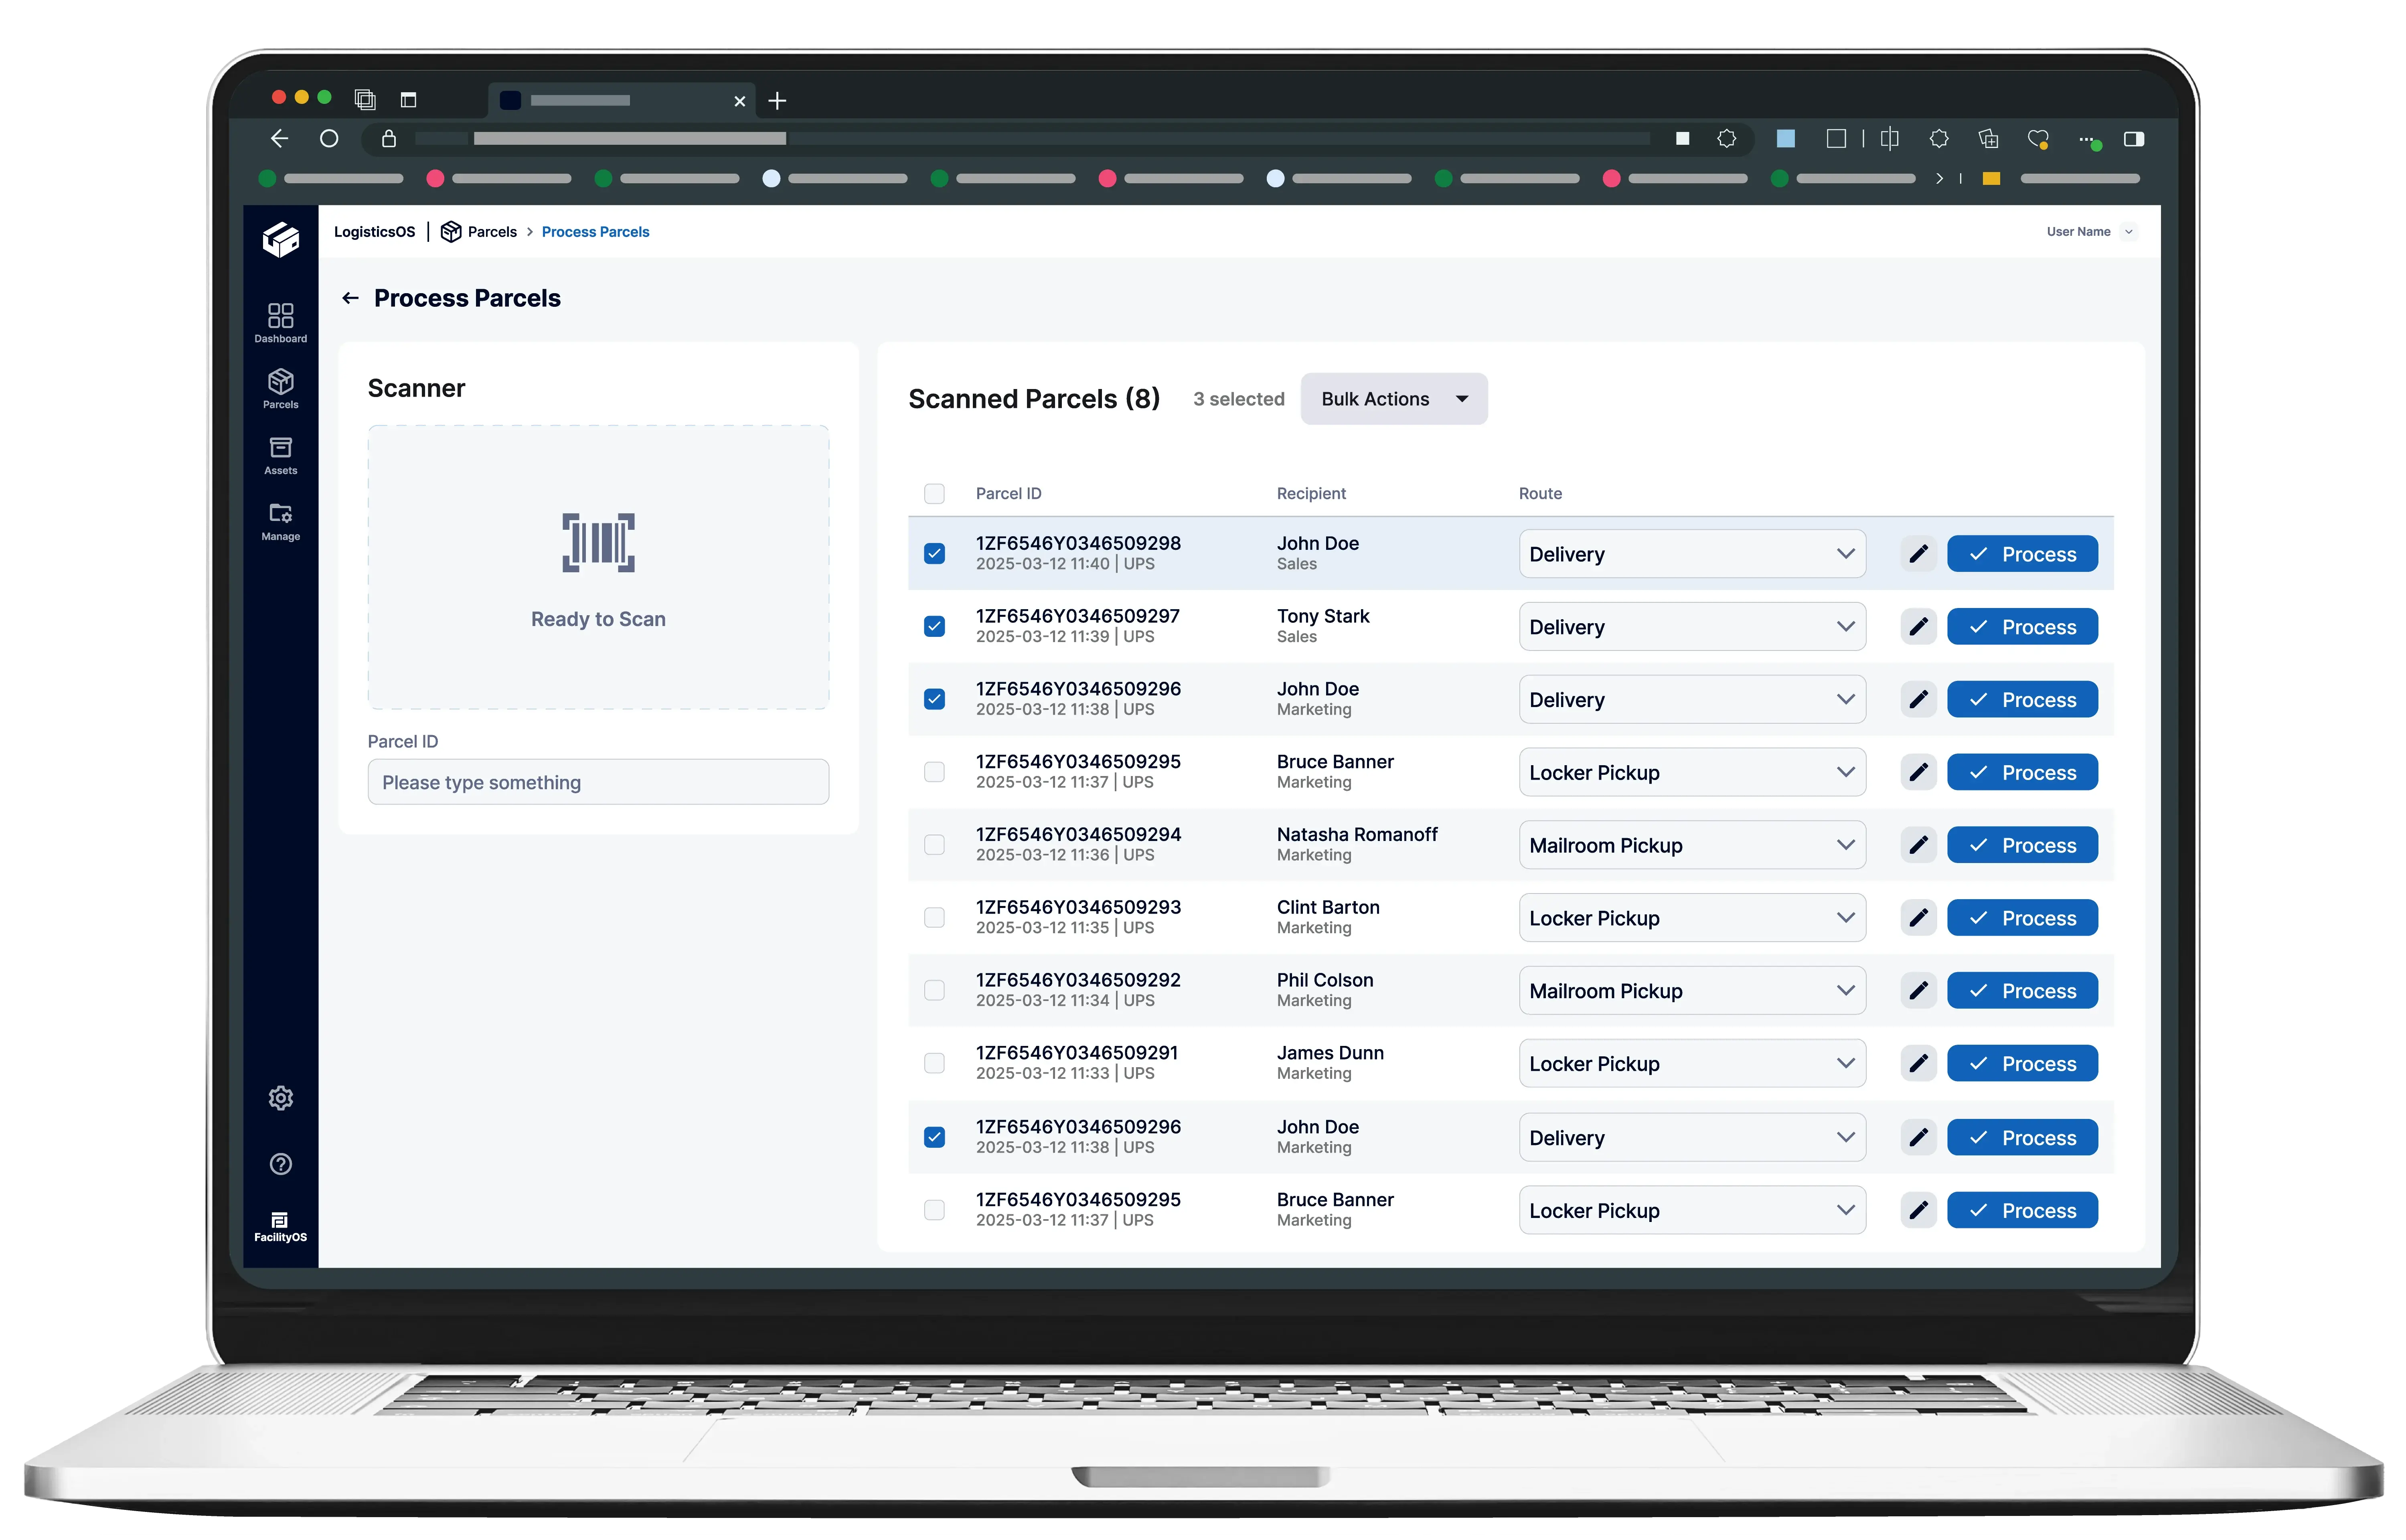Open the Assets sidebar icon
2406x1540 pixels.
pyautogui.click(x=281, y=455)
